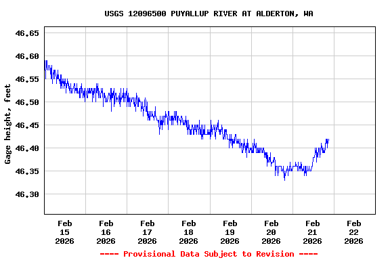
Task: Click the 'Gage height, feet' axis label
Action: click(x=7, y=124)
